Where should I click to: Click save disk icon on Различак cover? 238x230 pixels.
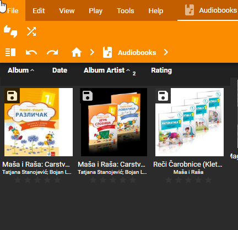click(x=12, y=96)
